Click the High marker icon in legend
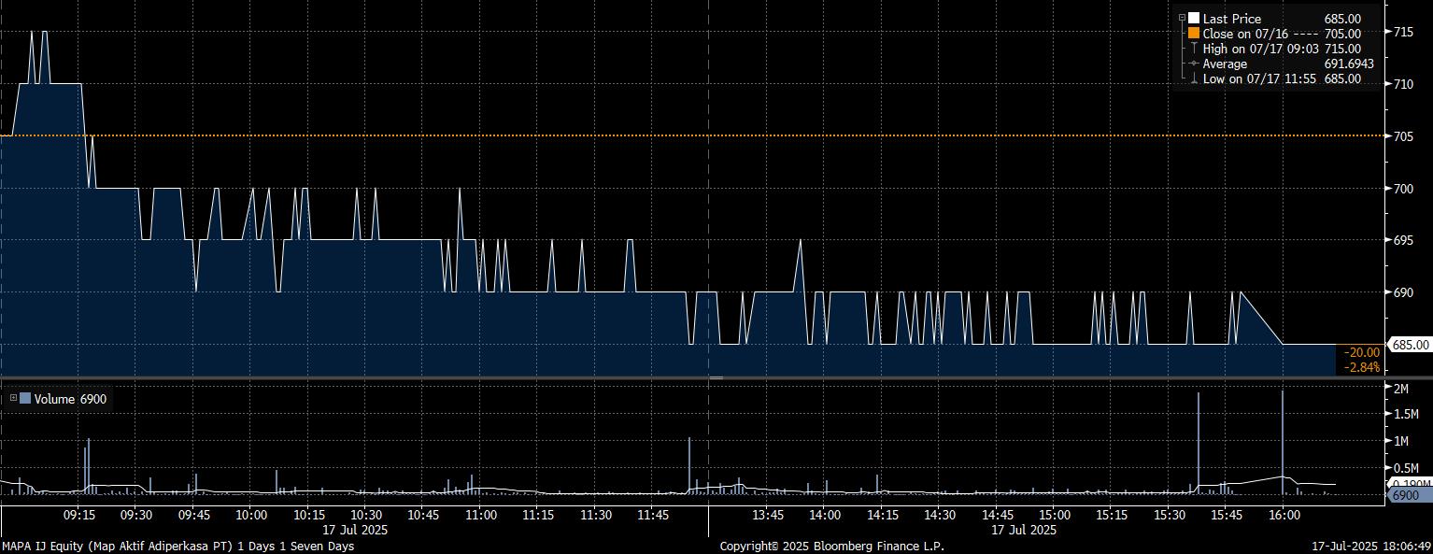Viewport: 1433px width, 554px height. pos(1194,49)
